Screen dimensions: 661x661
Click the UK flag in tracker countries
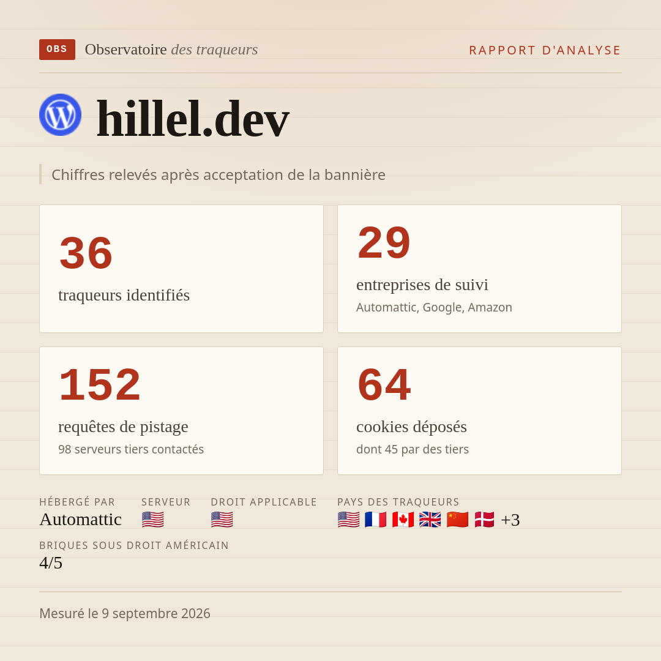tap(430, 520)
